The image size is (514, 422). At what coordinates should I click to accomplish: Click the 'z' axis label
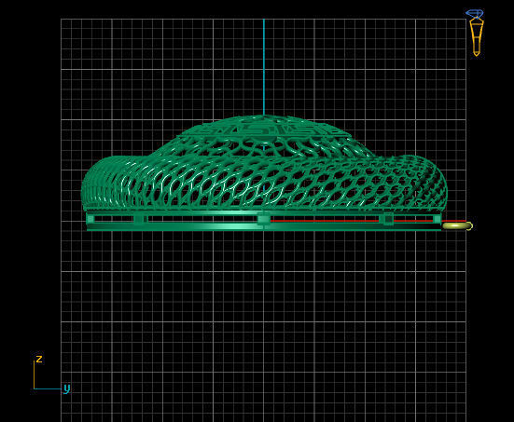pos(39,359)
